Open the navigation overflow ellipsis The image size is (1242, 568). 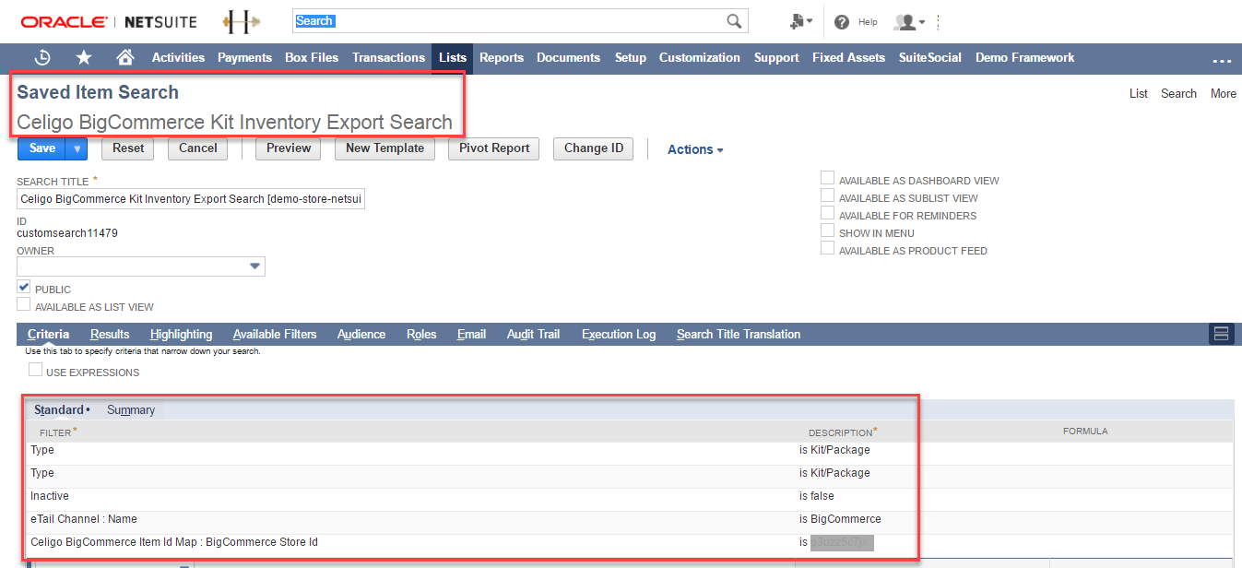(x=1222, y=61)
